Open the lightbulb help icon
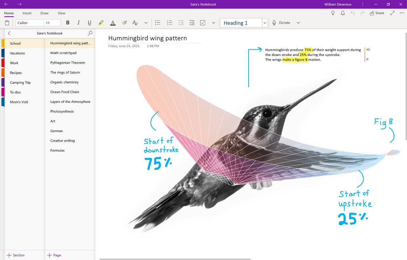The image size is (407, 260). pos(333,13)
